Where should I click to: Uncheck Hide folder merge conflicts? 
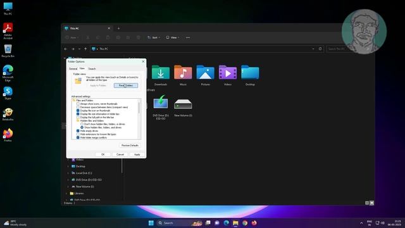[78, 137]
